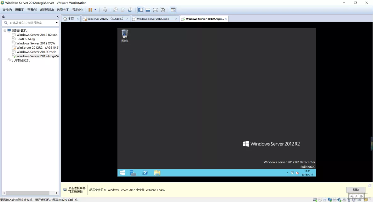Toggle the console view thumbnail bar
This screenshot has height=202, width=373.
pyautogui.click(x=147, y=9)
